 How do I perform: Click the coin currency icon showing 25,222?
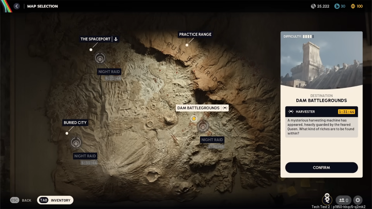[x=313, y=6]
